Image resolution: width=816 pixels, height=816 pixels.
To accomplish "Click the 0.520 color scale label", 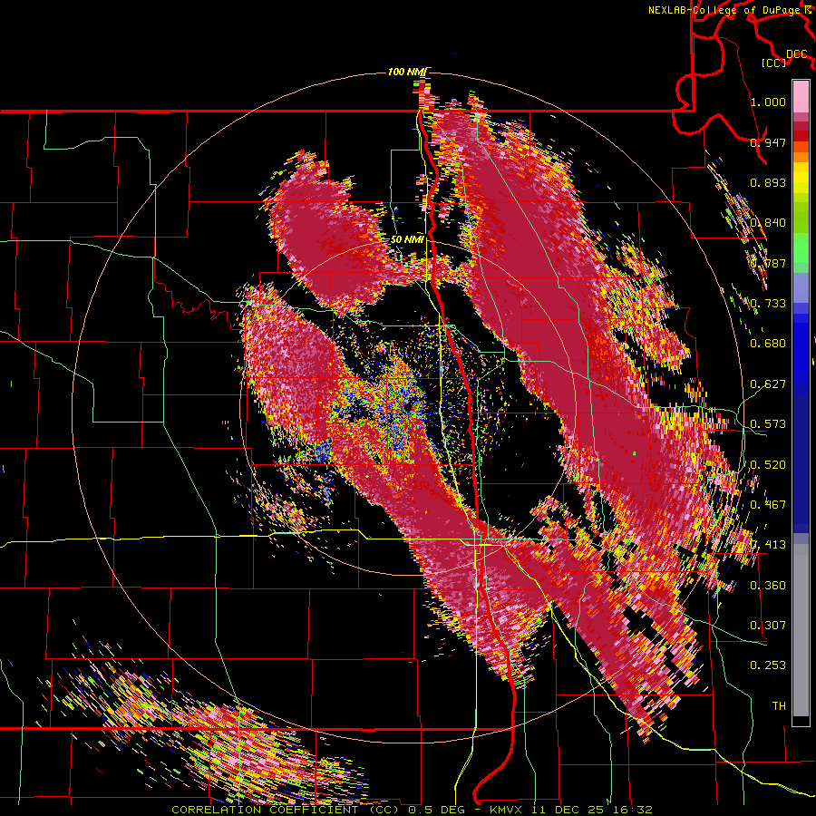I will click(x=768, y=465).
